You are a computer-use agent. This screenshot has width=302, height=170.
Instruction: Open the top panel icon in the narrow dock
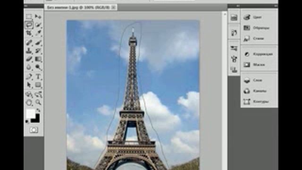tap(234, 17)
